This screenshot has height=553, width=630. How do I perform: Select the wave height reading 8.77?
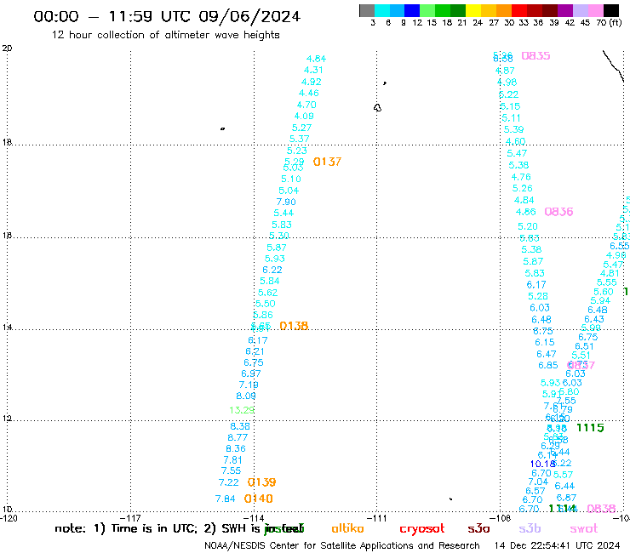tap(238, 437)
